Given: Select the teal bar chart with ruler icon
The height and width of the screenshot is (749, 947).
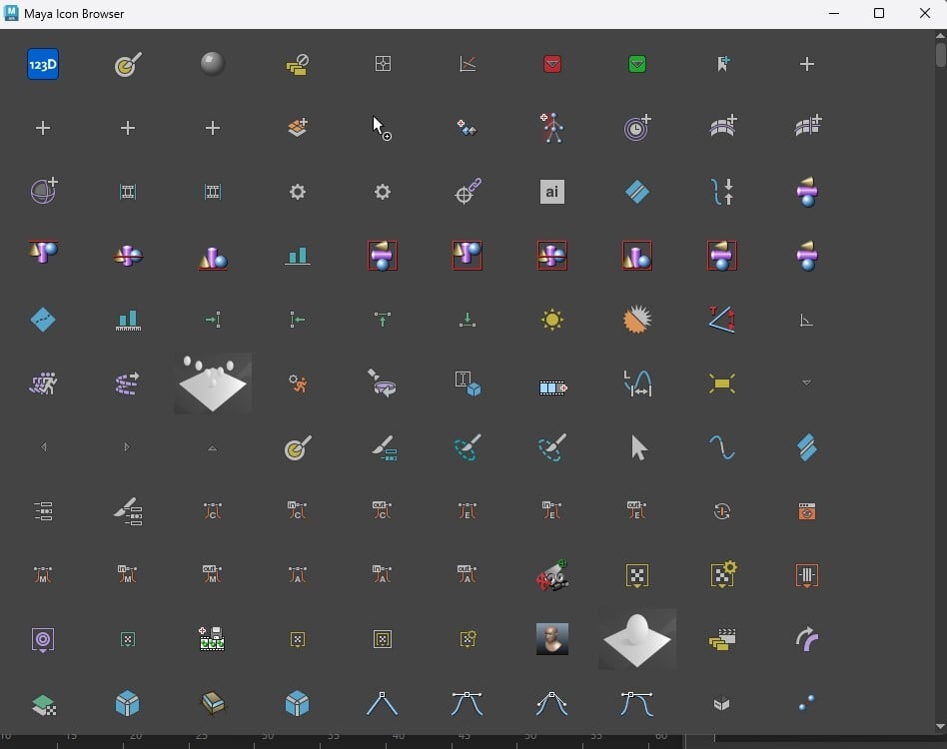Looking at the screenshot, I should [x=128, y=320].
